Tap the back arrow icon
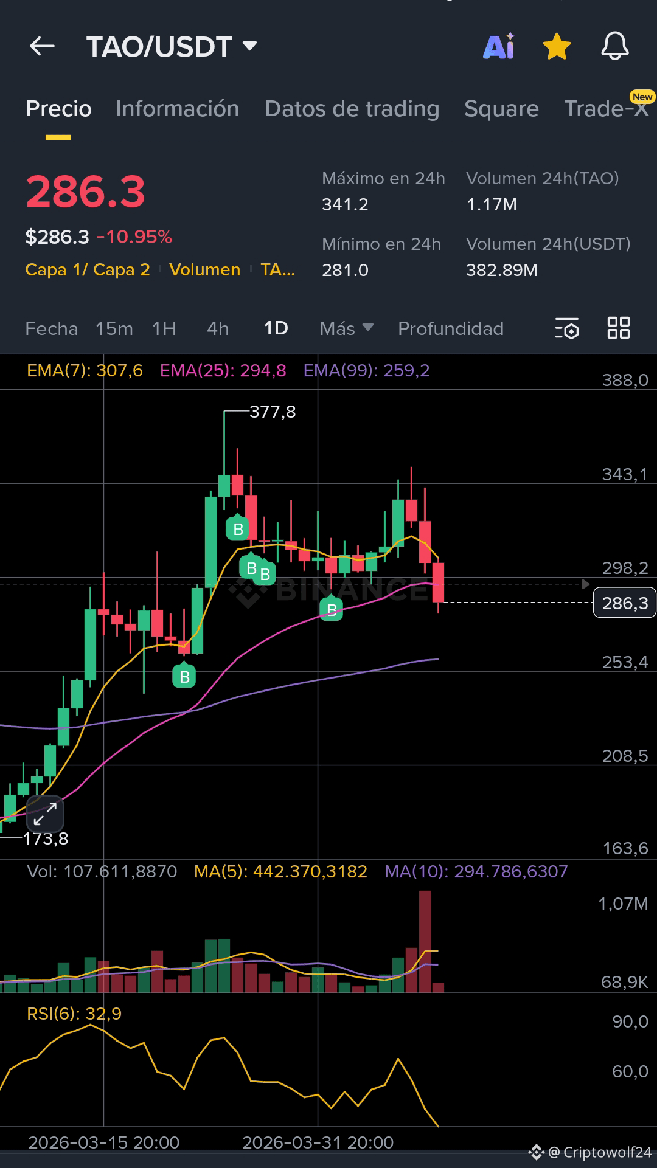 point(42,46)
